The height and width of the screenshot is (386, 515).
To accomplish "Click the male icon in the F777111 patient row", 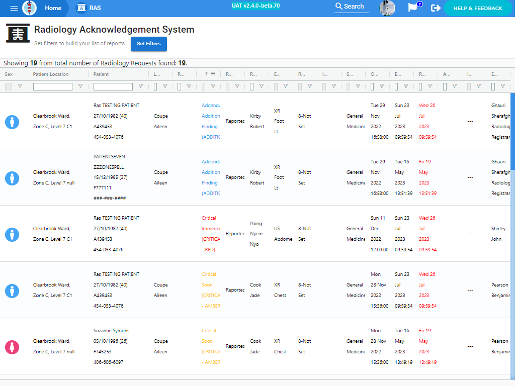I will pyautogui.click(x=12, y=178).
